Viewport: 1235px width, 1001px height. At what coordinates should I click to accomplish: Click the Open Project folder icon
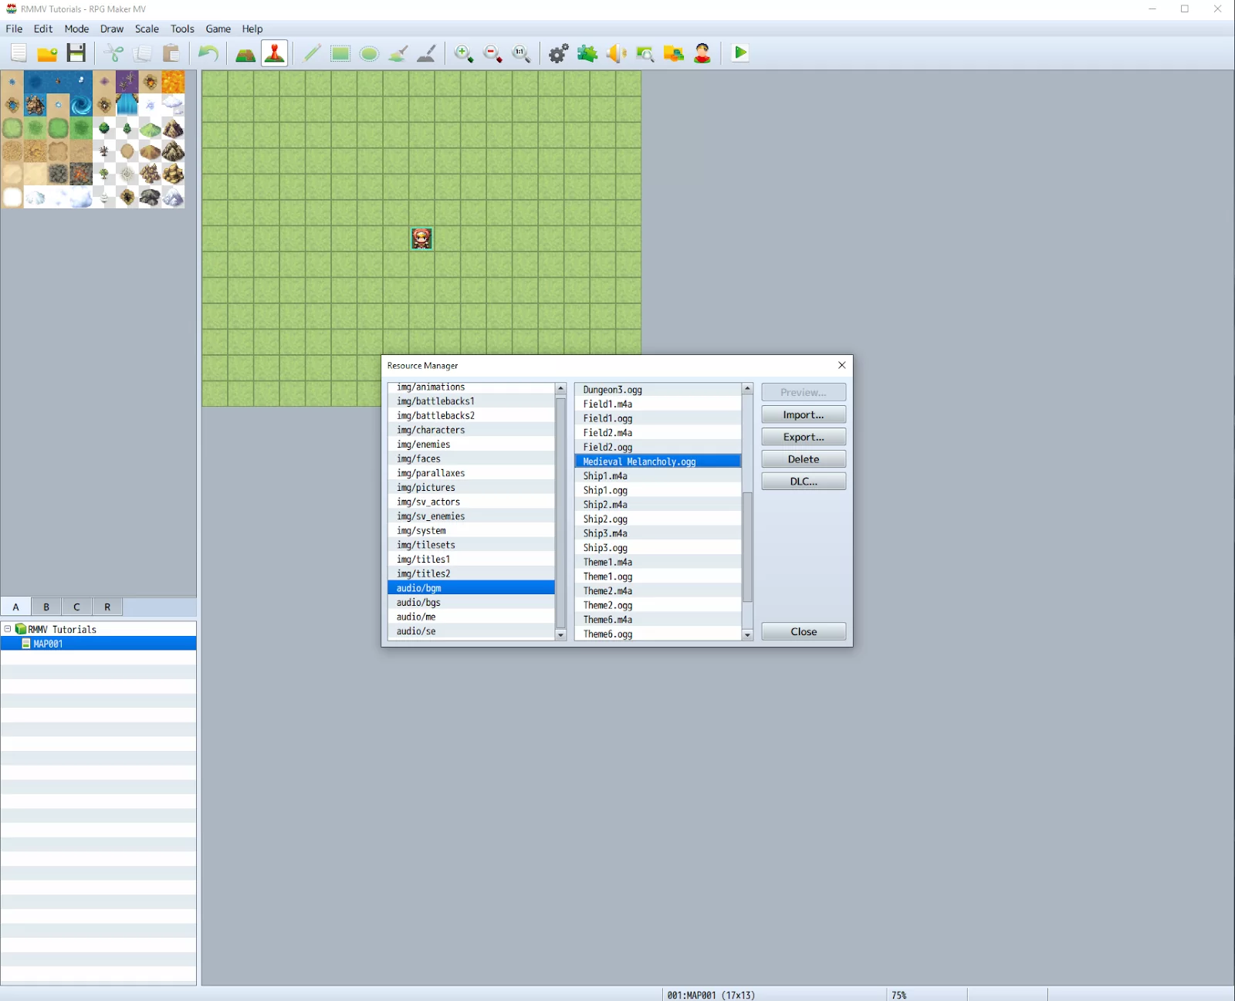(x=47, y=53)
